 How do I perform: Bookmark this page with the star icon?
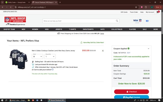pos(136,7)
